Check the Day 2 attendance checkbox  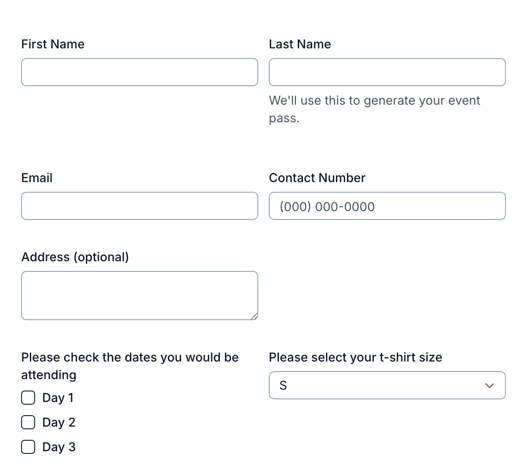tap(28, 422)
